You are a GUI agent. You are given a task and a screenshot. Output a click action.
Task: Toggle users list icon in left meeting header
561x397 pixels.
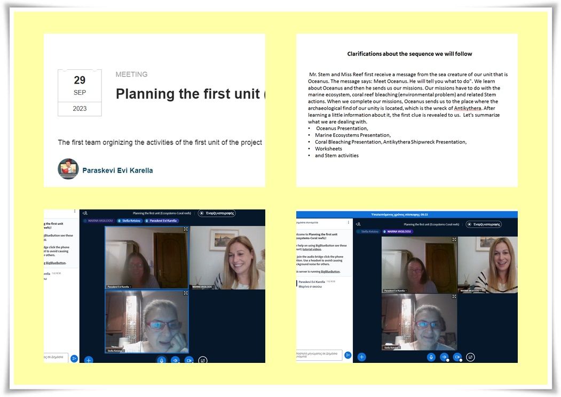(85, 213)
